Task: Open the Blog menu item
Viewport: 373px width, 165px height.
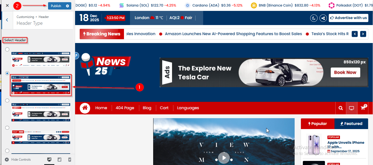Action: pyautogui.click(x=147, y=108)
